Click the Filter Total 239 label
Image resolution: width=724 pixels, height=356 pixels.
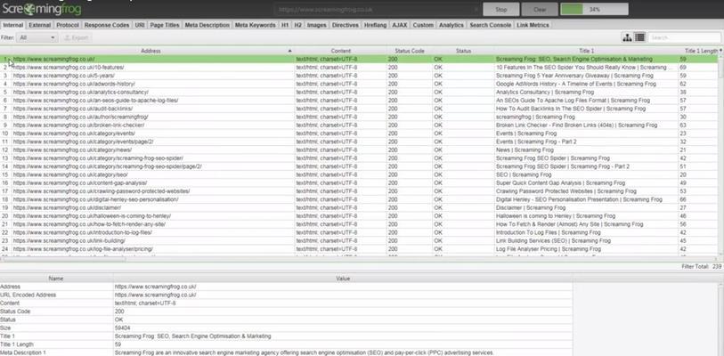[x=701, y=267]
